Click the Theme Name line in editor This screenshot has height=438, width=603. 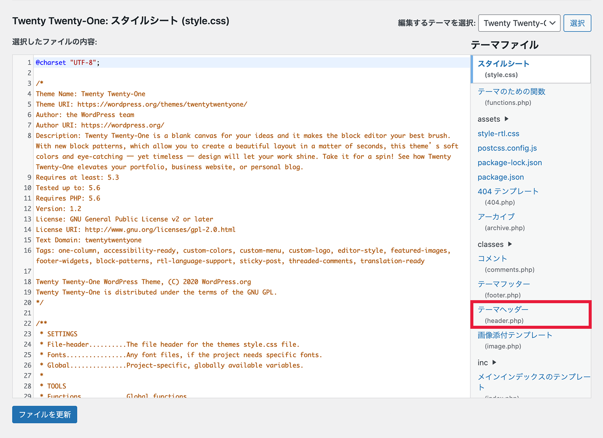tap(90, 94)
